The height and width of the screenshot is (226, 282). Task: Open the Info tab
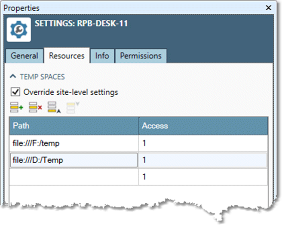click(102, 56)
